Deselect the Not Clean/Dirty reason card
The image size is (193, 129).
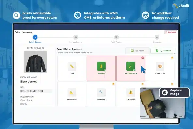[x=131, y=68]
